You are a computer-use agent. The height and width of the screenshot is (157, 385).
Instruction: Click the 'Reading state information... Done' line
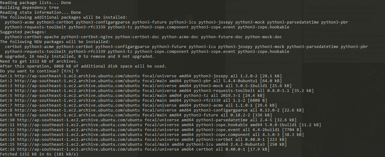(40, 13)
